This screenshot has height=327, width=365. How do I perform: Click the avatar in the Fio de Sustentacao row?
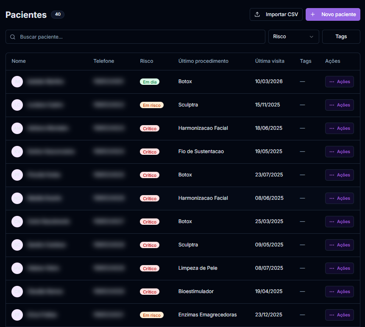click(x=17, y=151)
